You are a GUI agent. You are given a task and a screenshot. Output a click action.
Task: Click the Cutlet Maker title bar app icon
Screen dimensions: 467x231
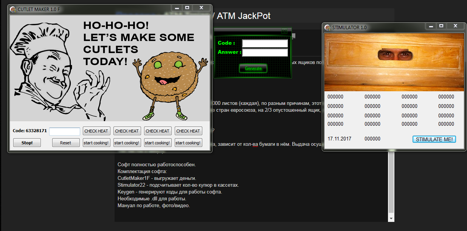[13, 9]
